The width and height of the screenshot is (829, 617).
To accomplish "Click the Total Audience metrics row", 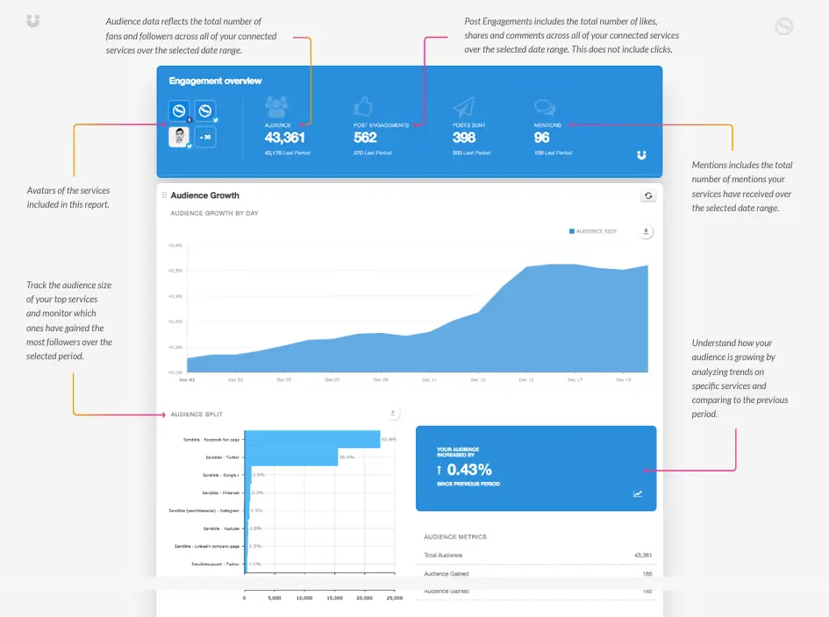I will pyautogui.click(x=537, y=556).
